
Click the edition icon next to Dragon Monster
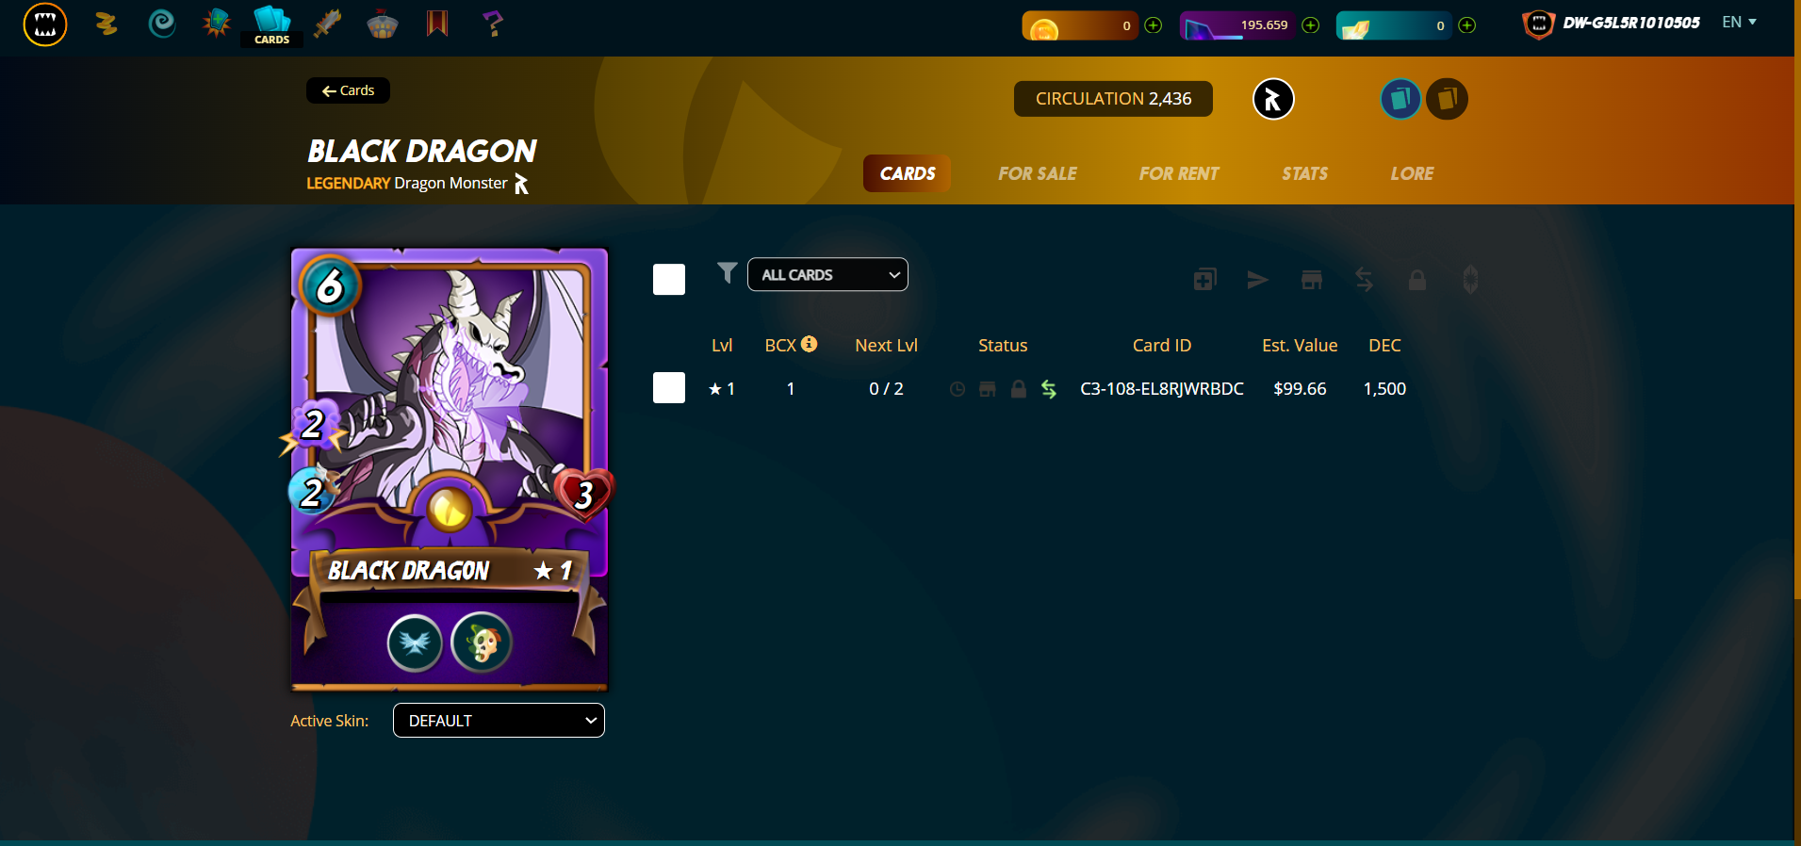pyautogui.click(x=521, y=184)
